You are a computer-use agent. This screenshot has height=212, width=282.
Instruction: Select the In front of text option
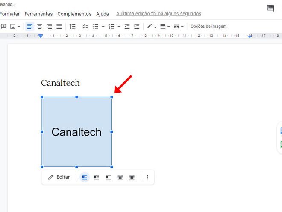[132, 177]
